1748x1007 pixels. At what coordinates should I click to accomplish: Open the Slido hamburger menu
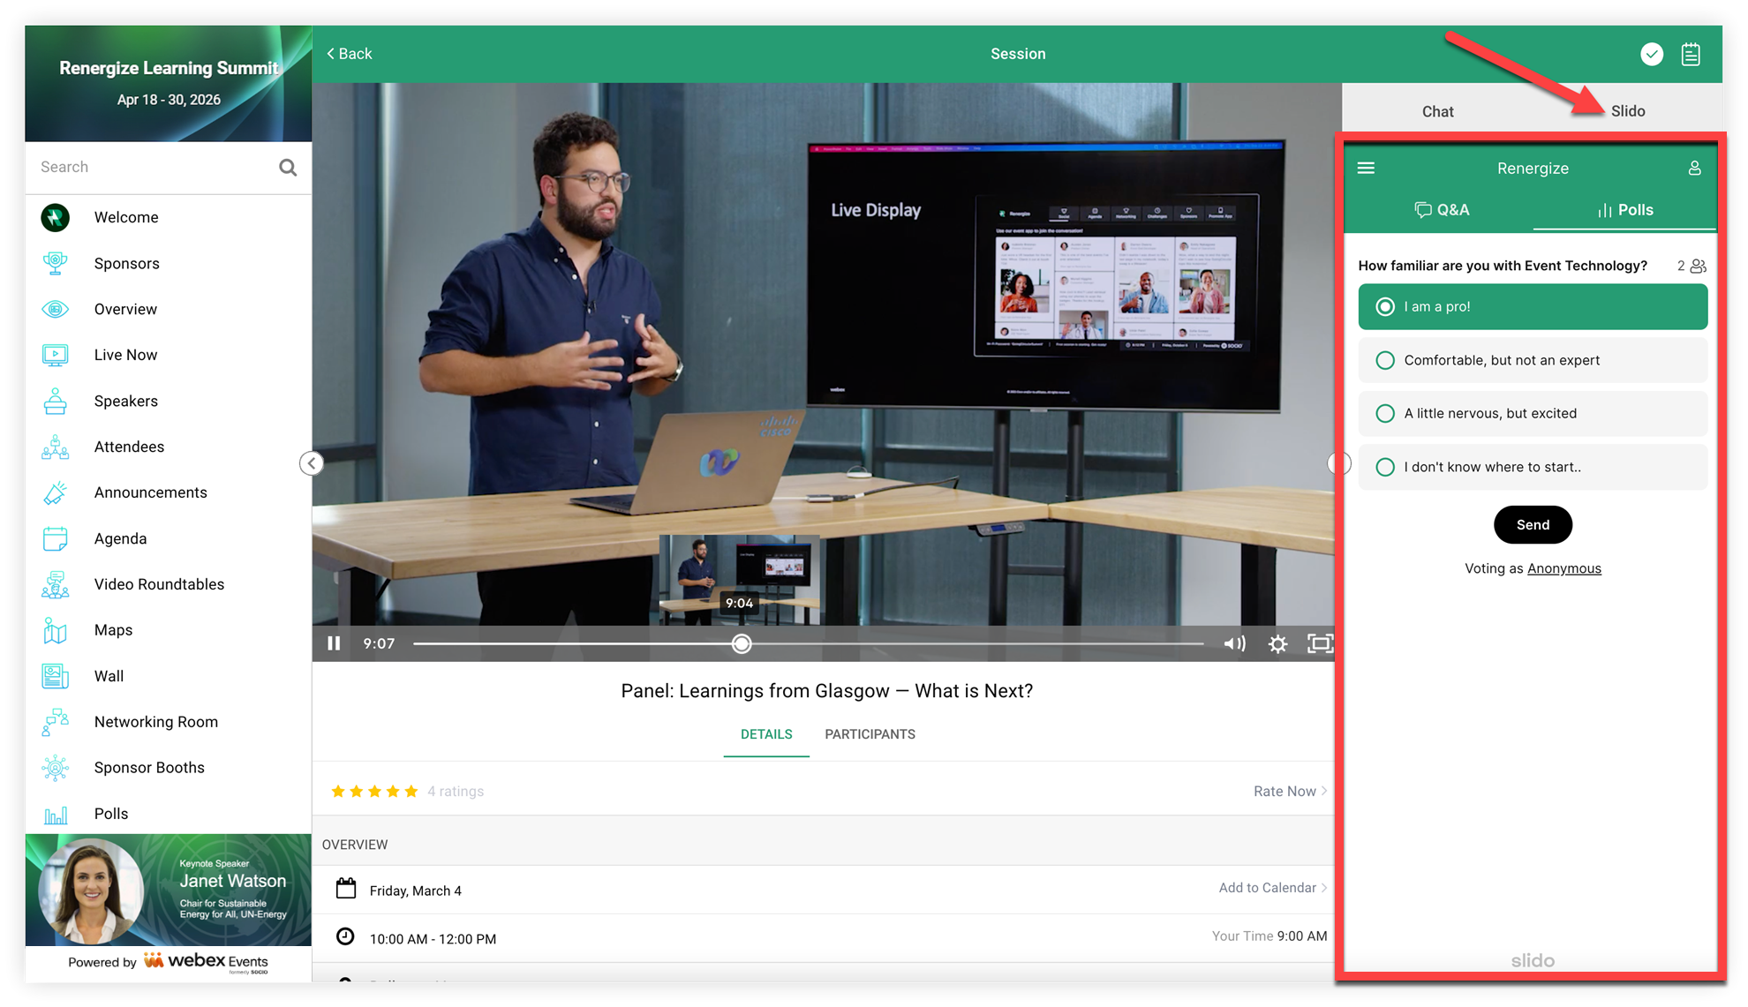click(x=1366, y=168)
